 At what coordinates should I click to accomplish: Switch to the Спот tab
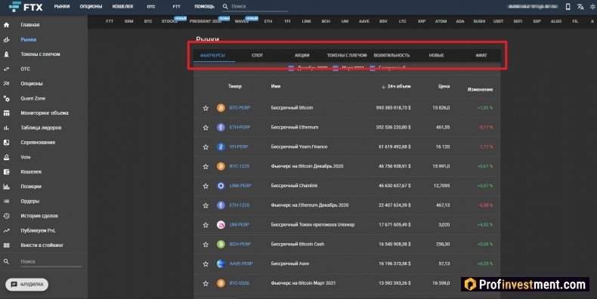coord(258,55)
